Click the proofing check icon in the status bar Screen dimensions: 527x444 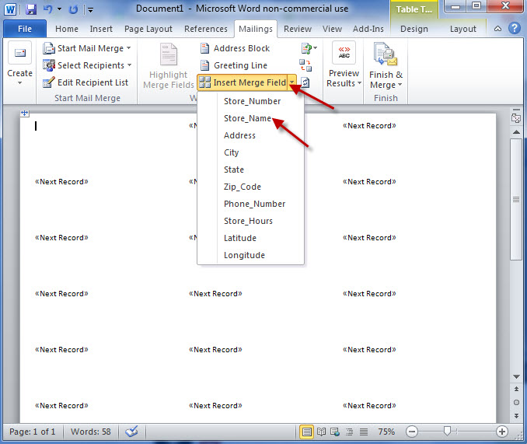(x=132, y=432)
